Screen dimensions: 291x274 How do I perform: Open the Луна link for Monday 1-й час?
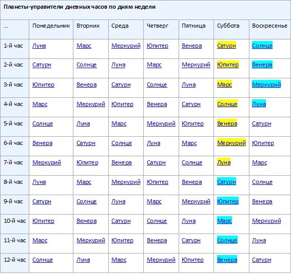(x=39, y=46)
